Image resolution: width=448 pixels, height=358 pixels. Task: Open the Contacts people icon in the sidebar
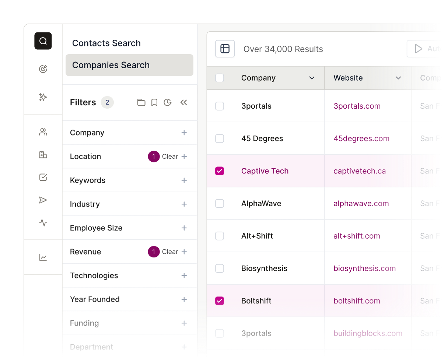[x=43, y=131]
